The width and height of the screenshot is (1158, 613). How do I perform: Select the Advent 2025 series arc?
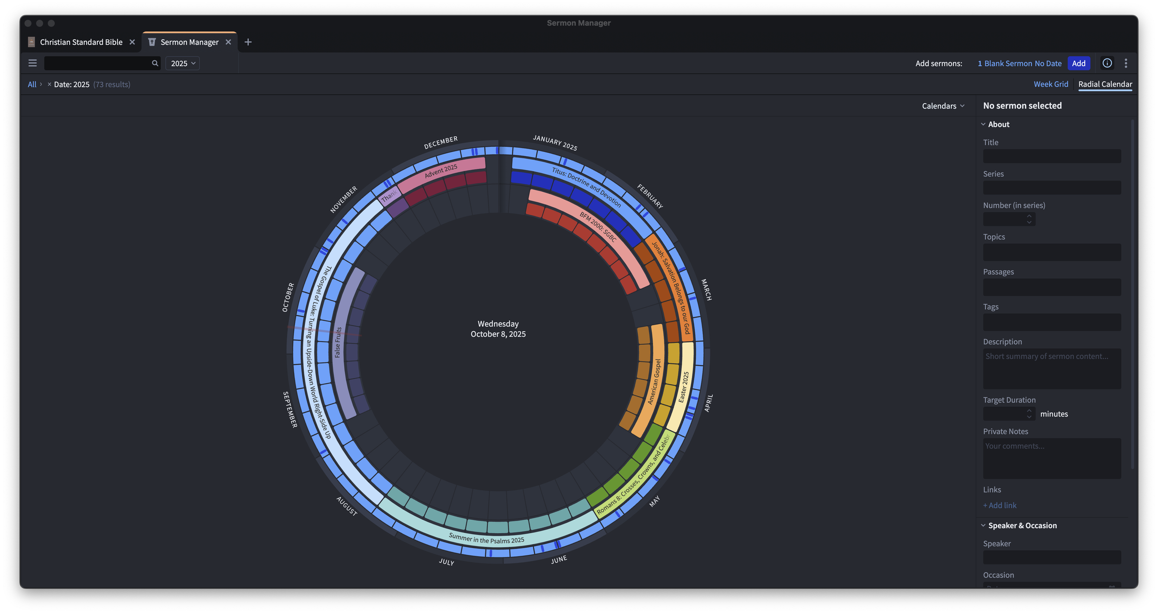[x=441, y=171]
